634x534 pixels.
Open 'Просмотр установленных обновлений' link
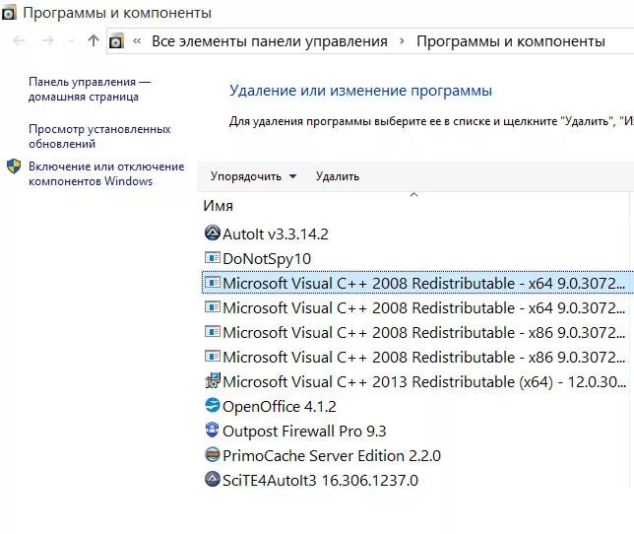[x=99, y=136]
